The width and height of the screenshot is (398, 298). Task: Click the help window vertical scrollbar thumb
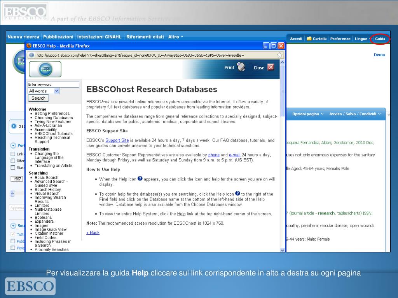[x=282, y=91]
